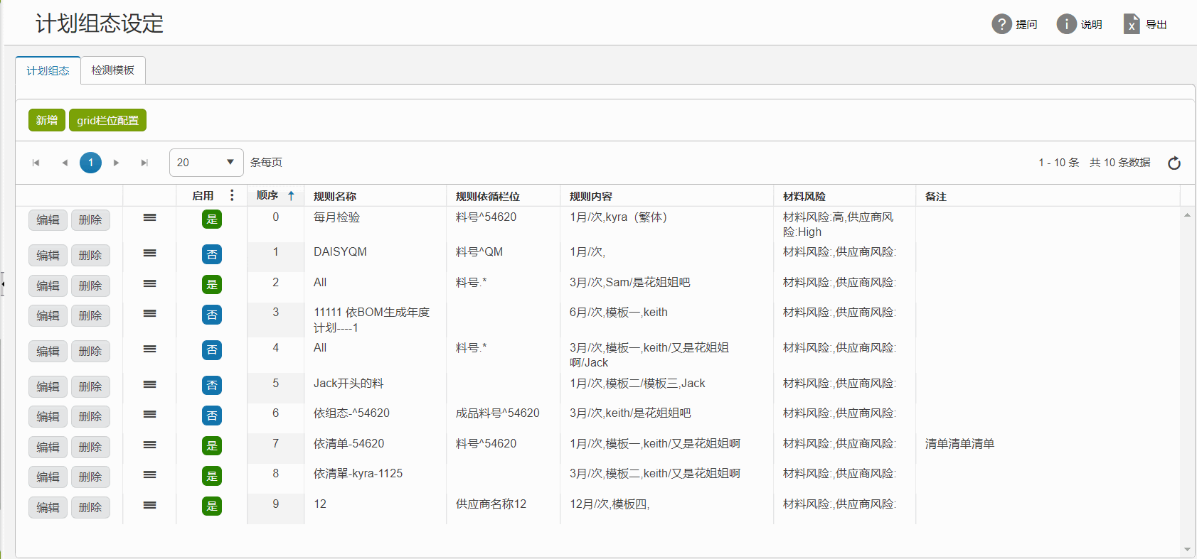
Task: Toggle 启用 status for row order 2
Action: coord(212,285)
